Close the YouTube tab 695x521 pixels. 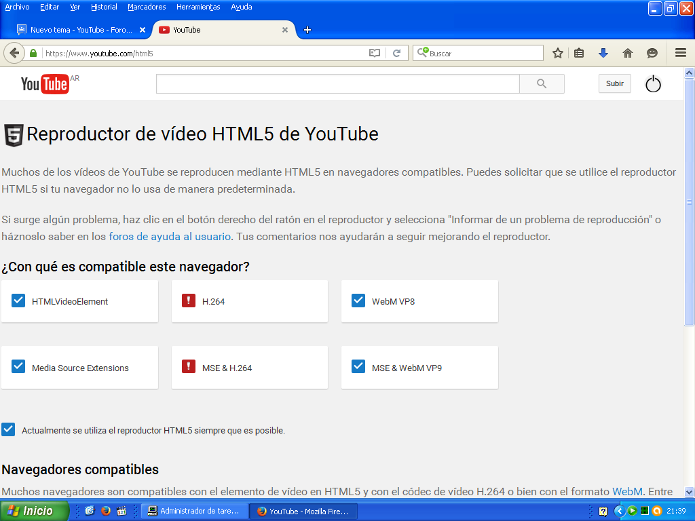click(285, 30)
